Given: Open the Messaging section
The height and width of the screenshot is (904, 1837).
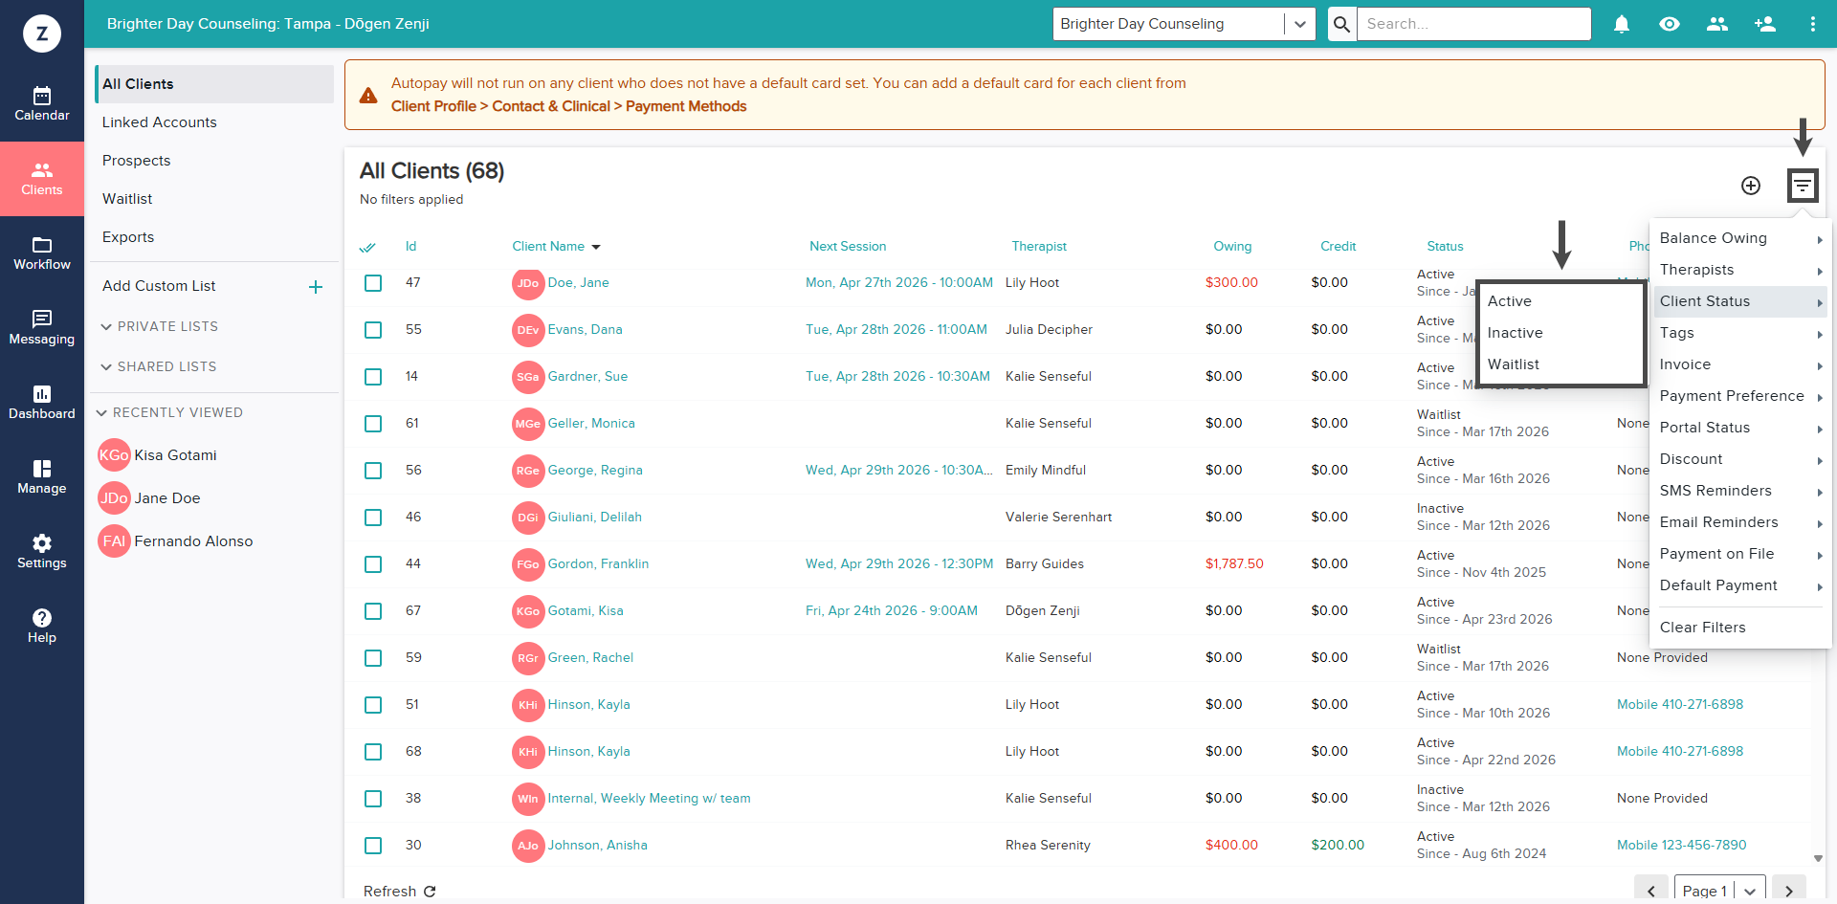Looking at the screenshot, I should tap(42, 328).
